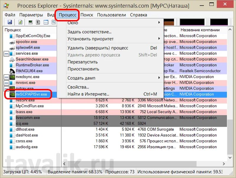Select the services.exe process name
The height and width of the screenshot is (178, 236).
pyautogui.click(x=27, y=54)
